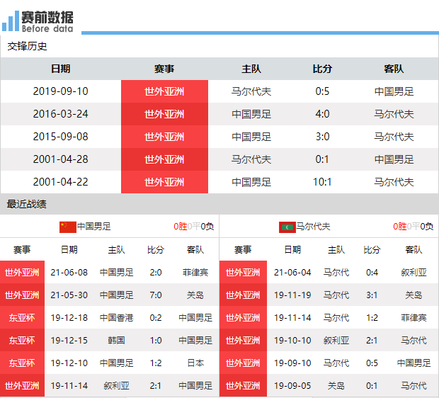Open the 交锋历史 section tab
Image resolution: width=439 pixels, height=398 pixels.
[x=28, y=46]
